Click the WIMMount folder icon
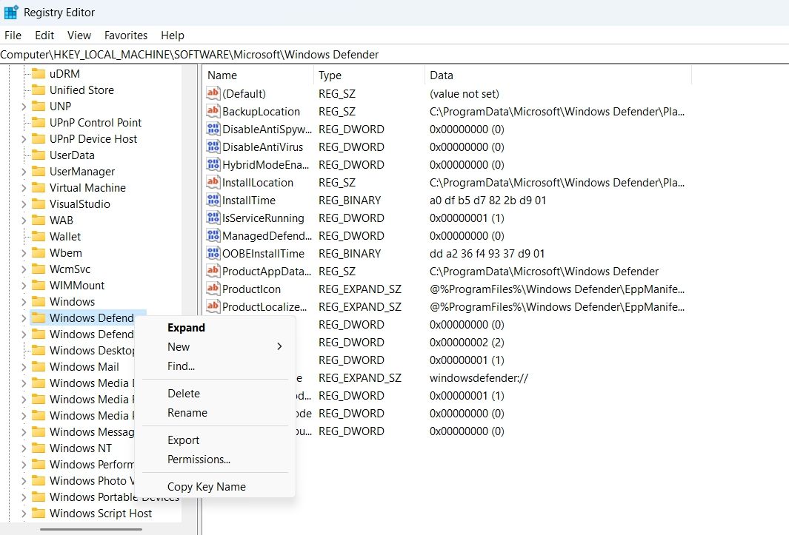This screenshot has height=535, width=789. (39, 285)
